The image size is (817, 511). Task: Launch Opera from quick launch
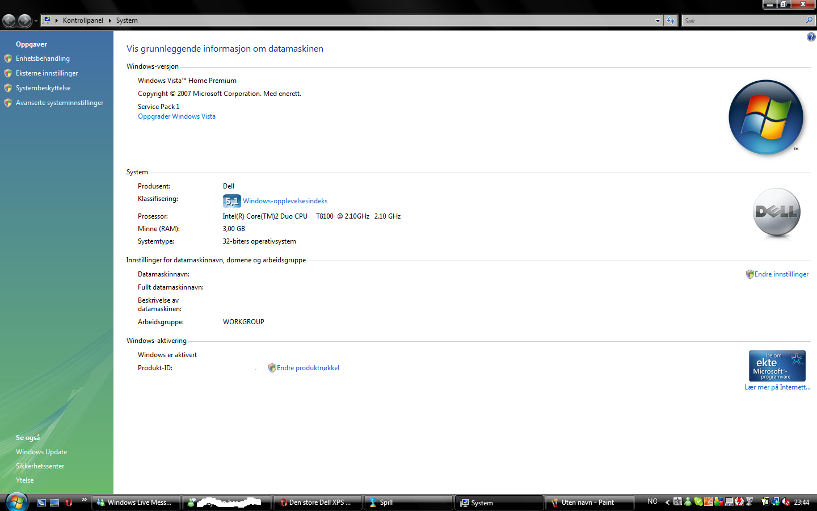click(x=69, y=502)
